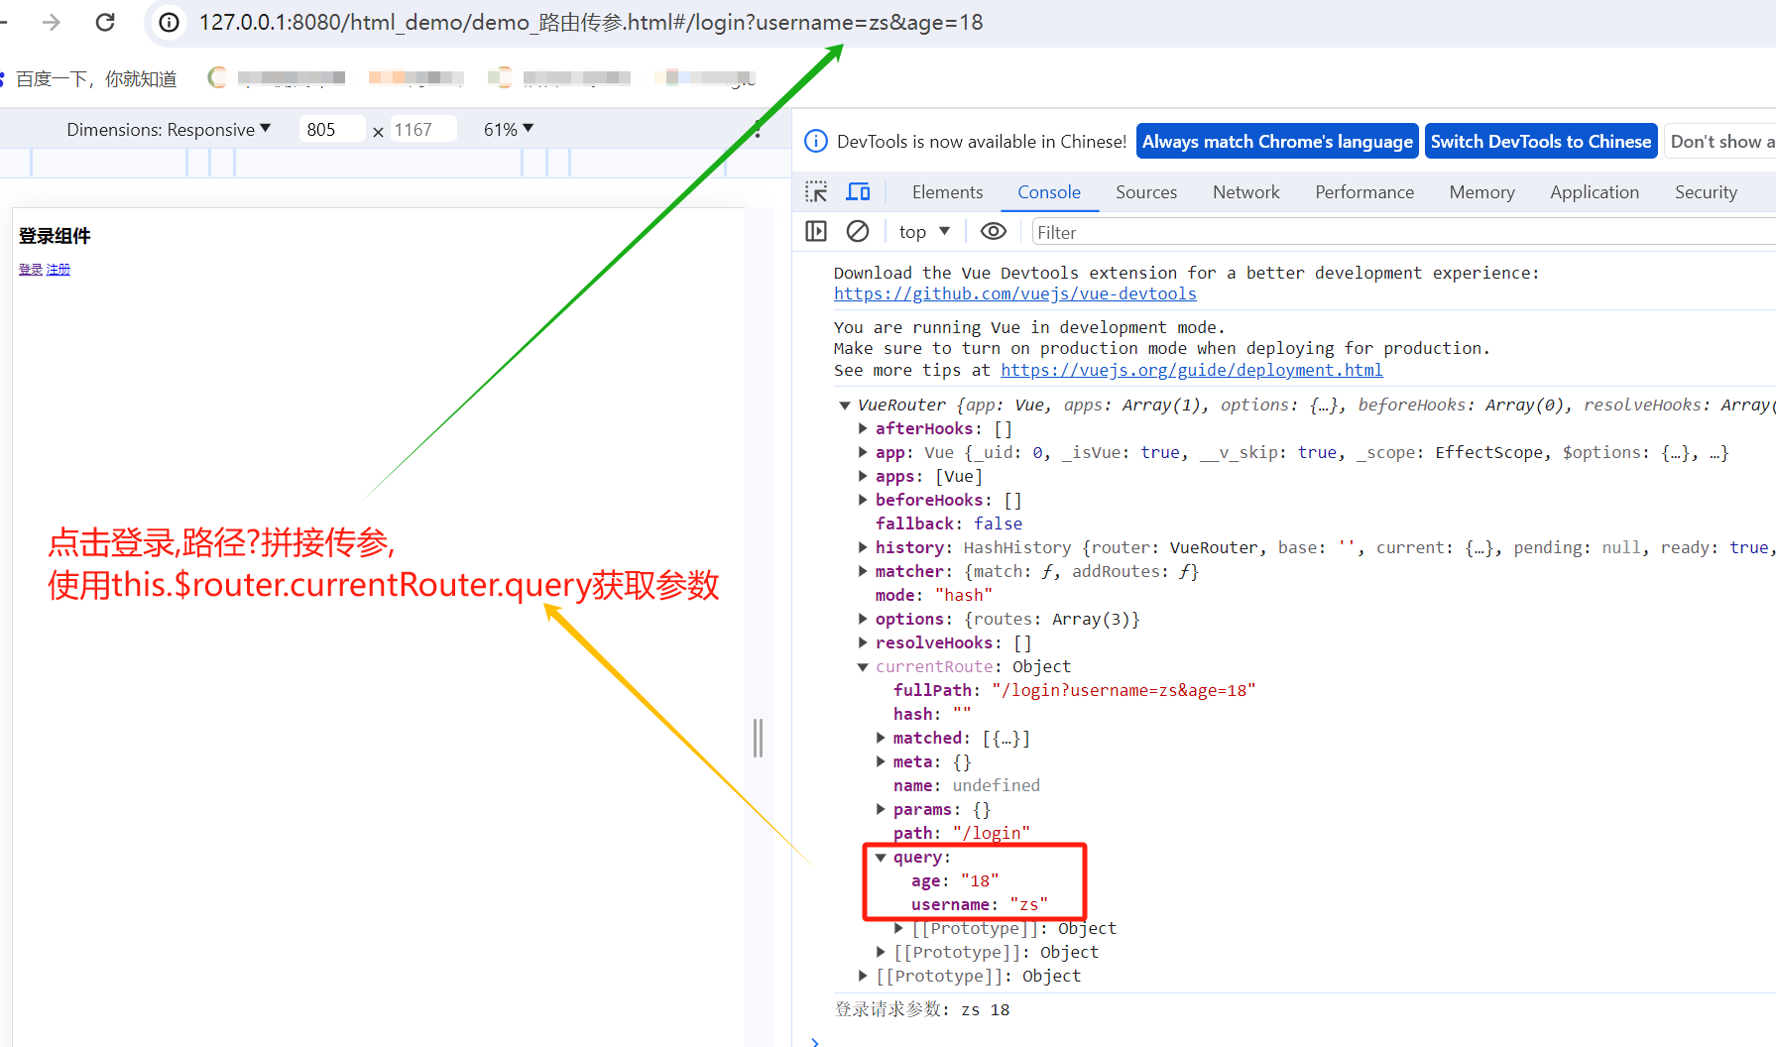Click the 注册 link on page

click(59, 270)
